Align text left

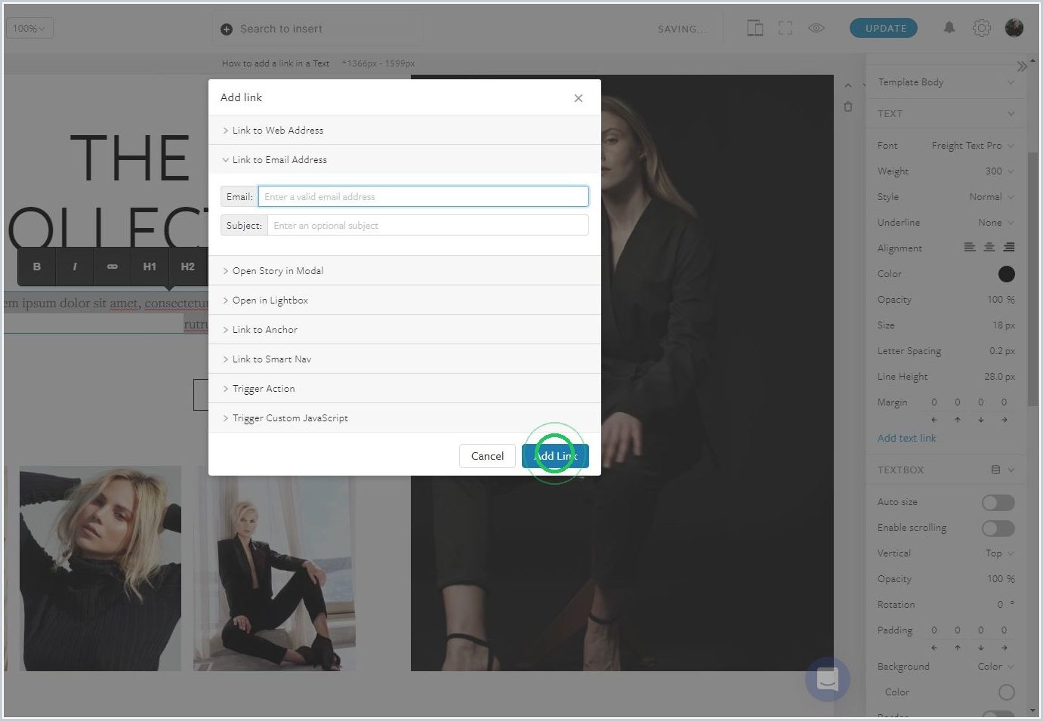tap(970, 248)
